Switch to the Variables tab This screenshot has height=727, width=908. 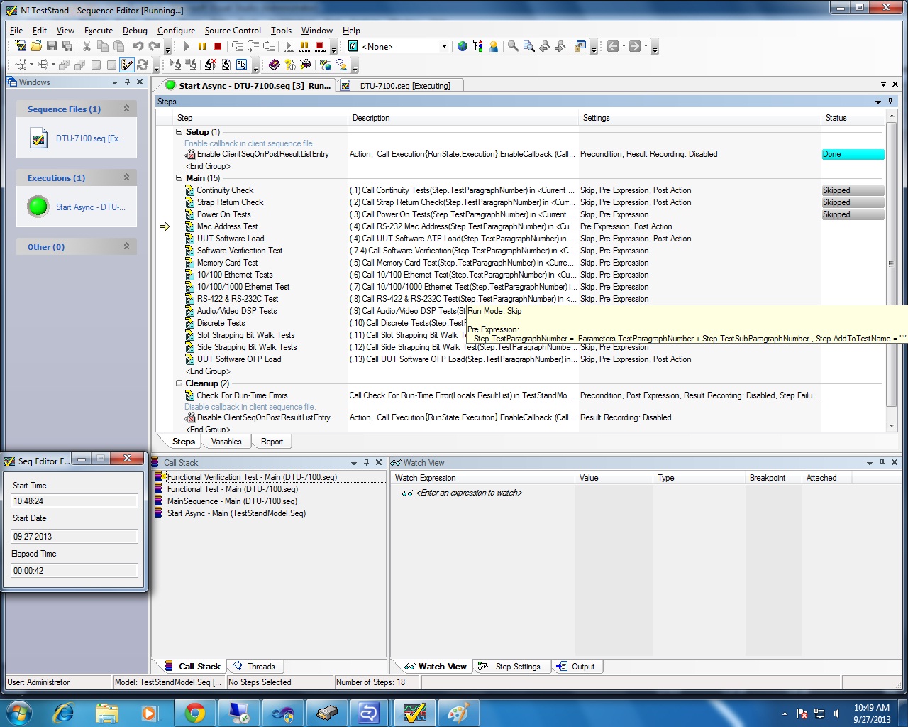point(226,442)
